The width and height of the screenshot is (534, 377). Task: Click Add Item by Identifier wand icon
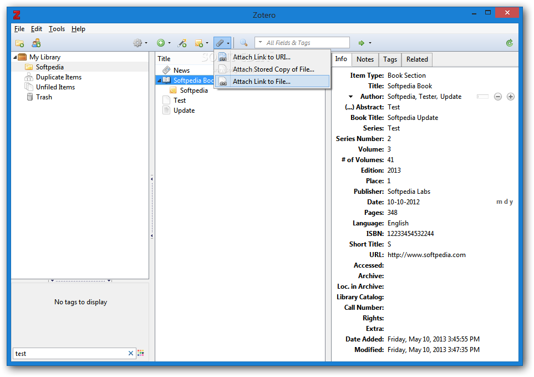(x=182, y=43)
